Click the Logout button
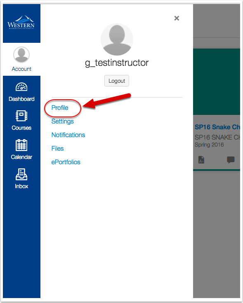Viewport: 243px width, 303px height. click(117, 81)
